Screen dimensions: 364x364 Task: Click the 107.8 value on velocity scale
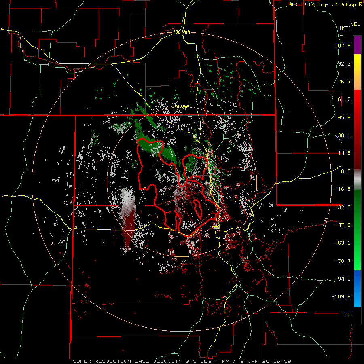[x=343, y=45]
